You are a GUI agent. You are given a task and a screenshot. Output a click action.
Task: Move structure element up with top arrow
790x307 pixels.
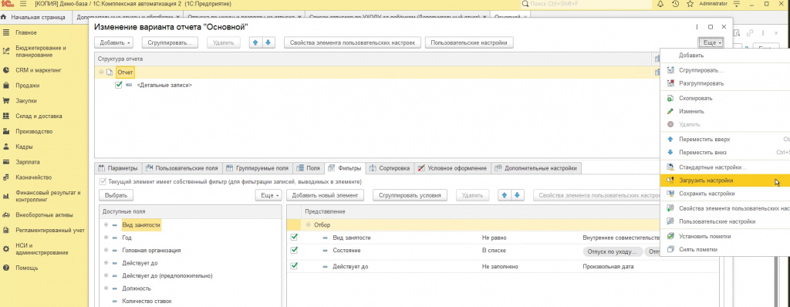(x=255, y=43)
